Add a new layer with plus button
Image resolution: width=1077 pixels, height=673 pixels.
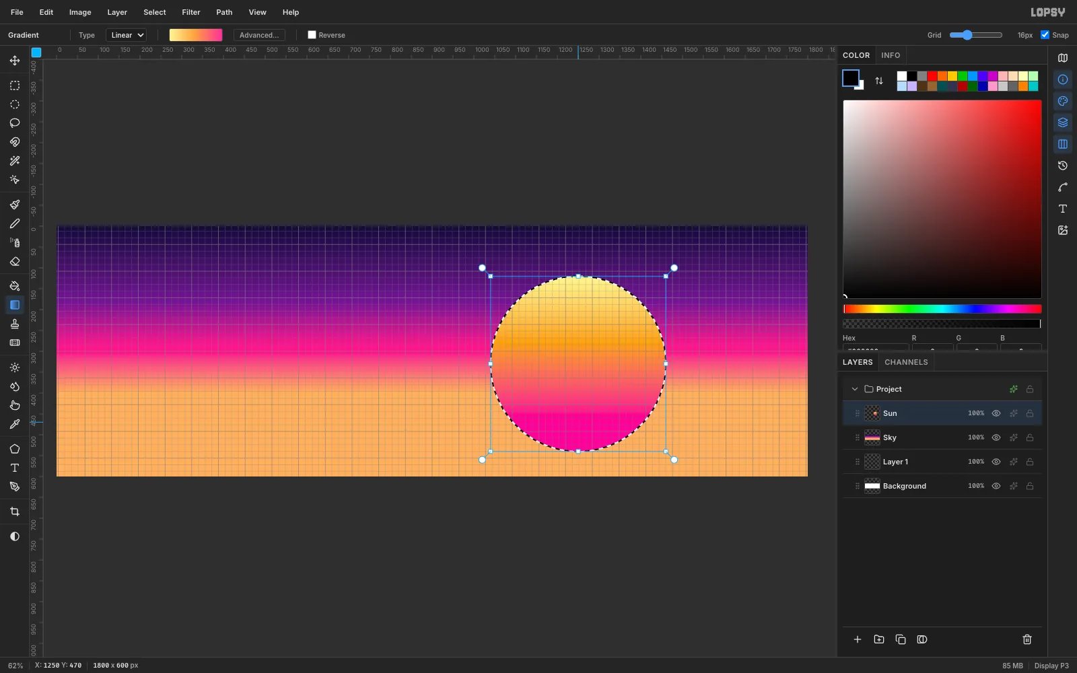click(x=858, y=639)
